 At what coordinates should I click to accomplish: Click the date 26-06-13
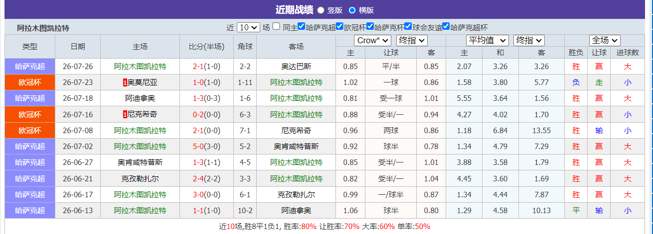78,211
